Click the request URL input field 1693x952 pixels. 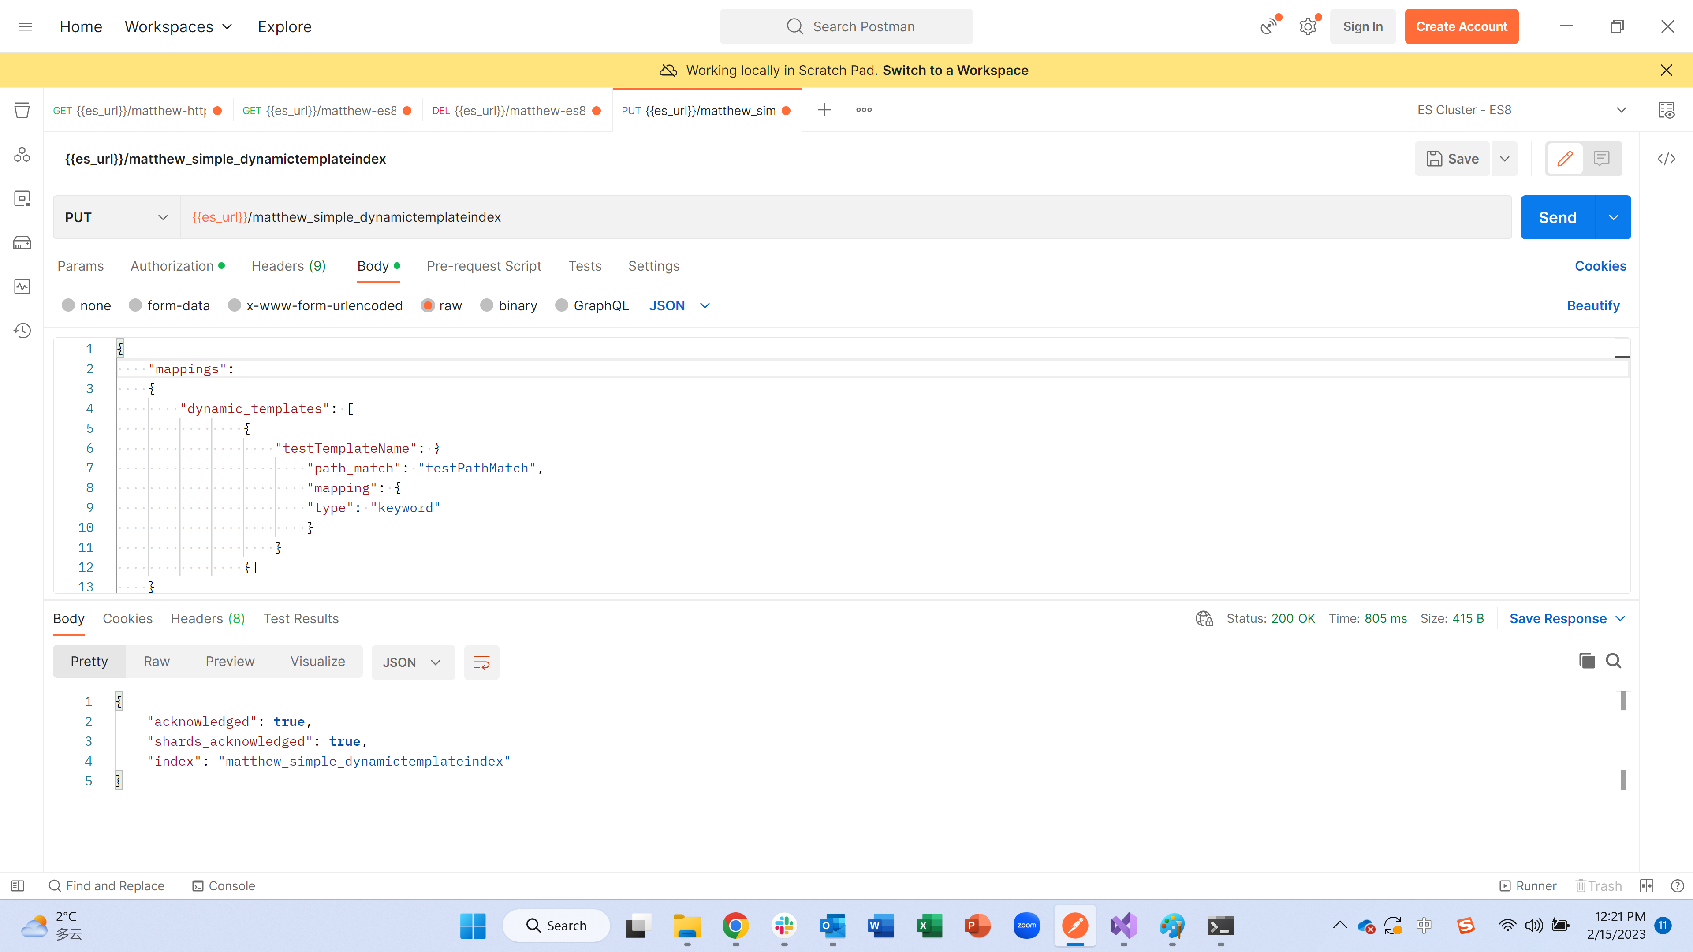846,217
